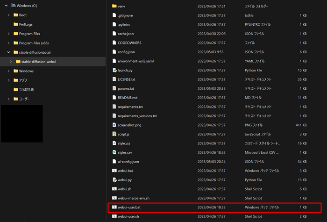Expand the Windows folder tree node
This screenshot has height=222, width=327.
click(x=8, y=71)
